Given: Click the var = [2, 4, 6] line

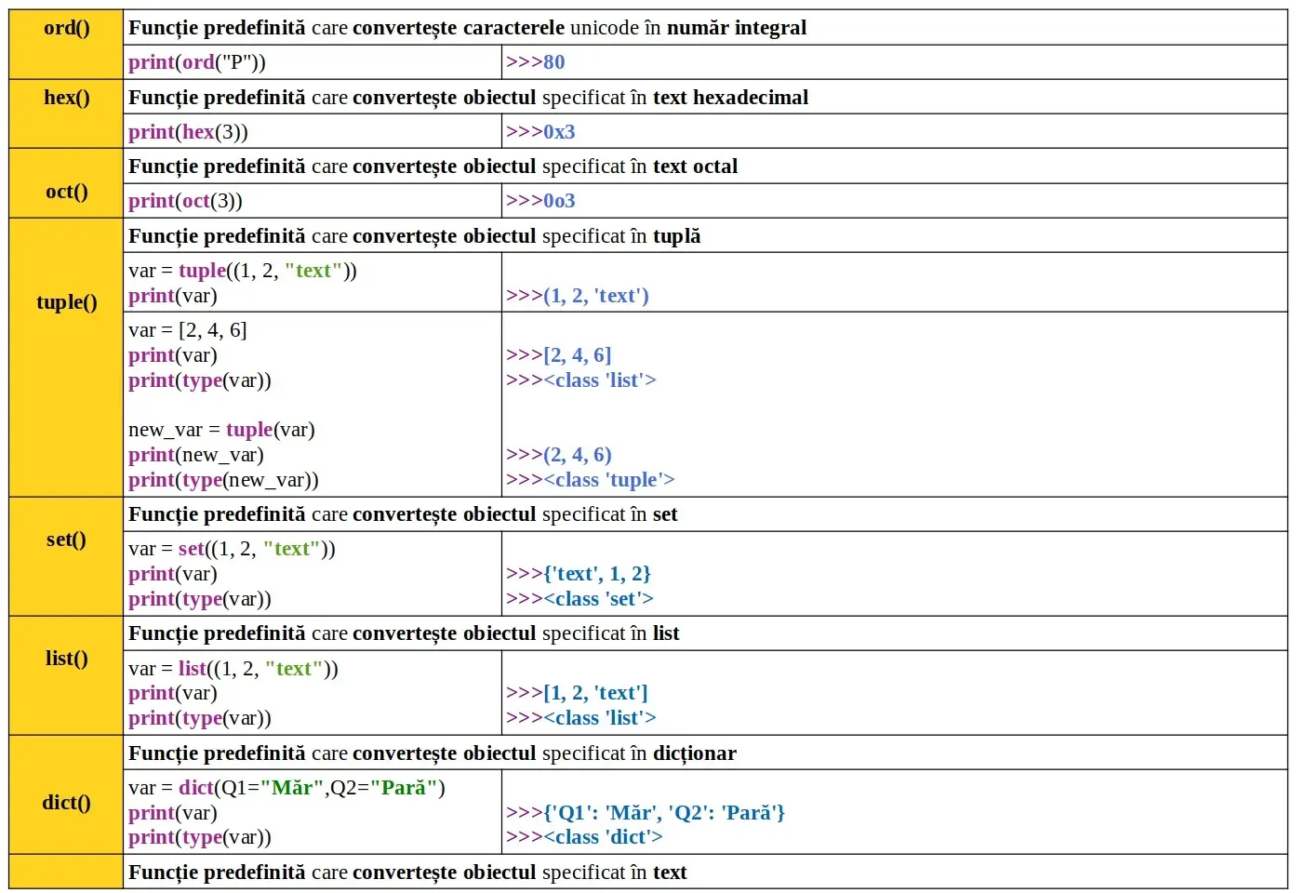Looking at the screenshot, I should point(188,330).
